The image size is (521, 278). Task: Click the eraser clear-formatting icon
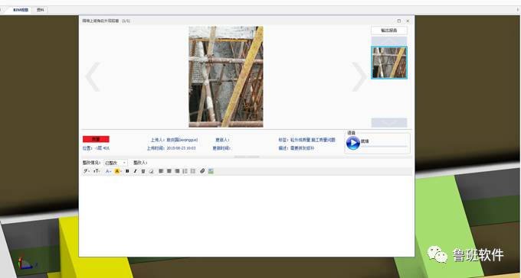coord(151,171)
